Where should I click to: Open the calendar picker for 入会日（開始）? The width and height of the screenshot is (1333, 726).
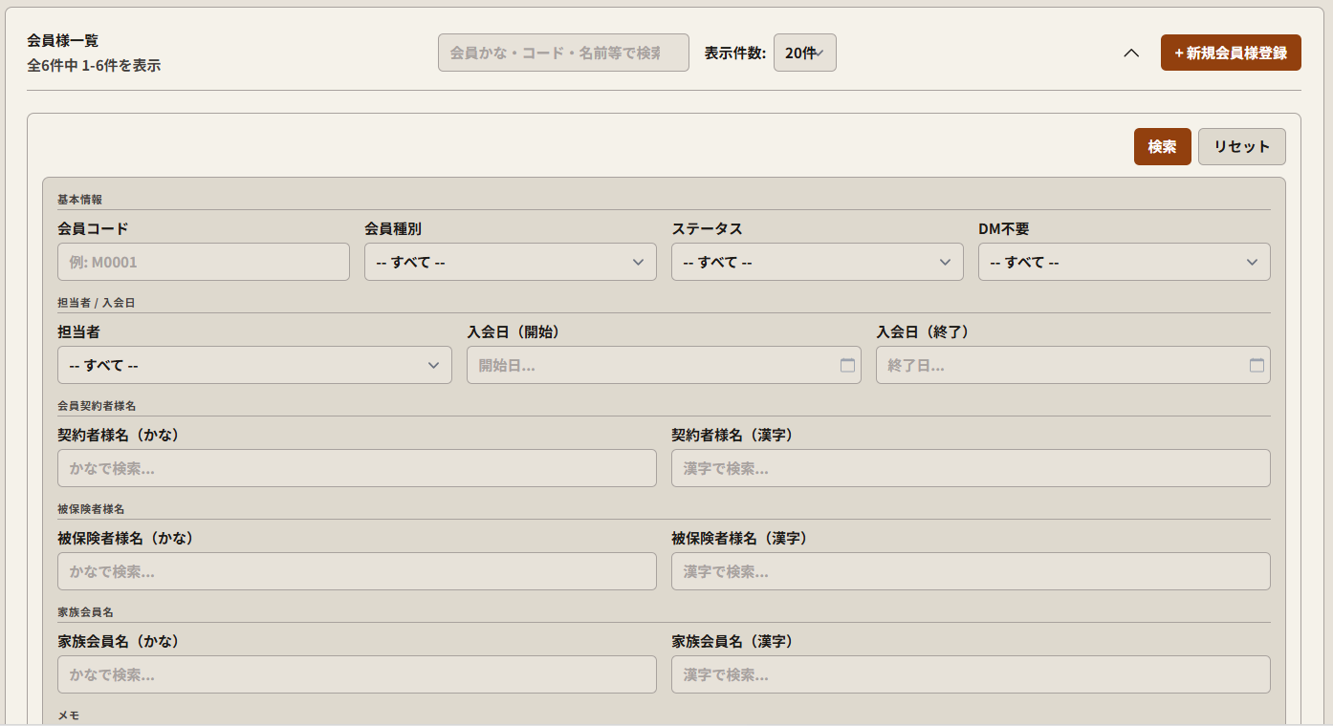pyautogui.click(x=847, y=365)
